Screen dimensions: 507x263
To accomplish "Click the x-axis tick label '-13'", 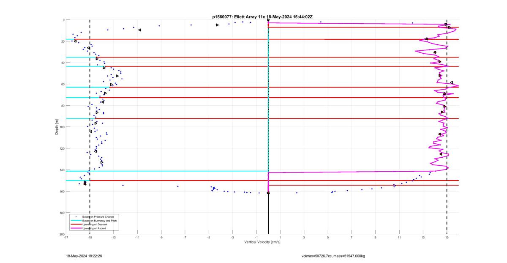I will click(x=113, y=238).
